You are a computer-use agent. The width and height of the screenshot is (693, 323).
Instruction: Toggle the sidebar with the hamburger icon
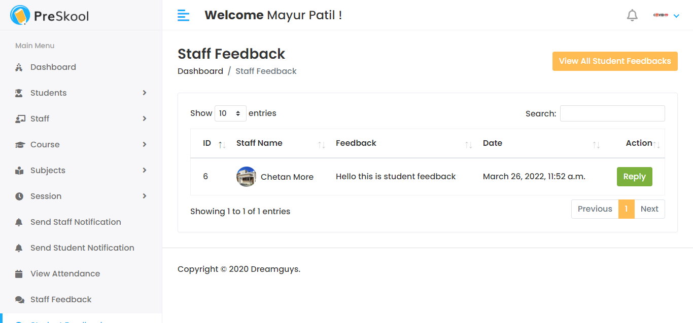(183, 15)
